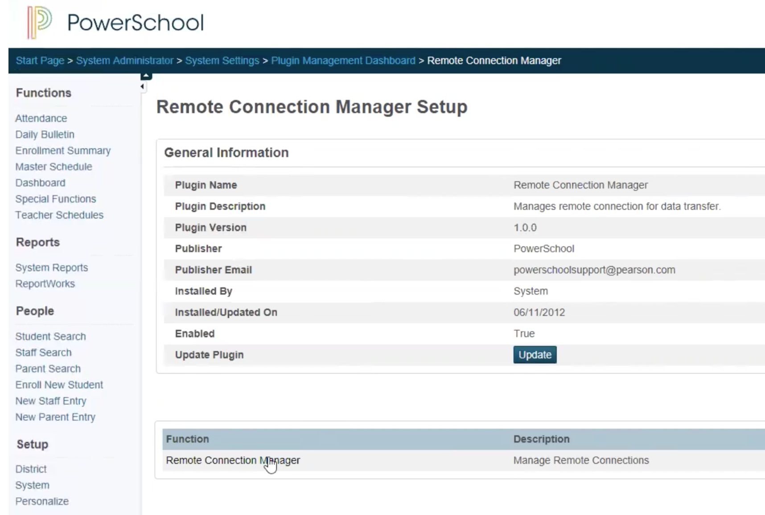Collapse the header using the up arrow
Screen dimensions: 765x515
pos(146,76)
